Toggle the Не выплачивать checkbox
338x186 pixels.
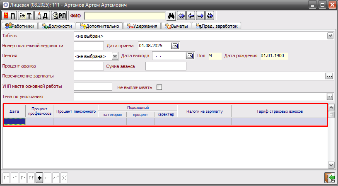(x=159, y=87)
